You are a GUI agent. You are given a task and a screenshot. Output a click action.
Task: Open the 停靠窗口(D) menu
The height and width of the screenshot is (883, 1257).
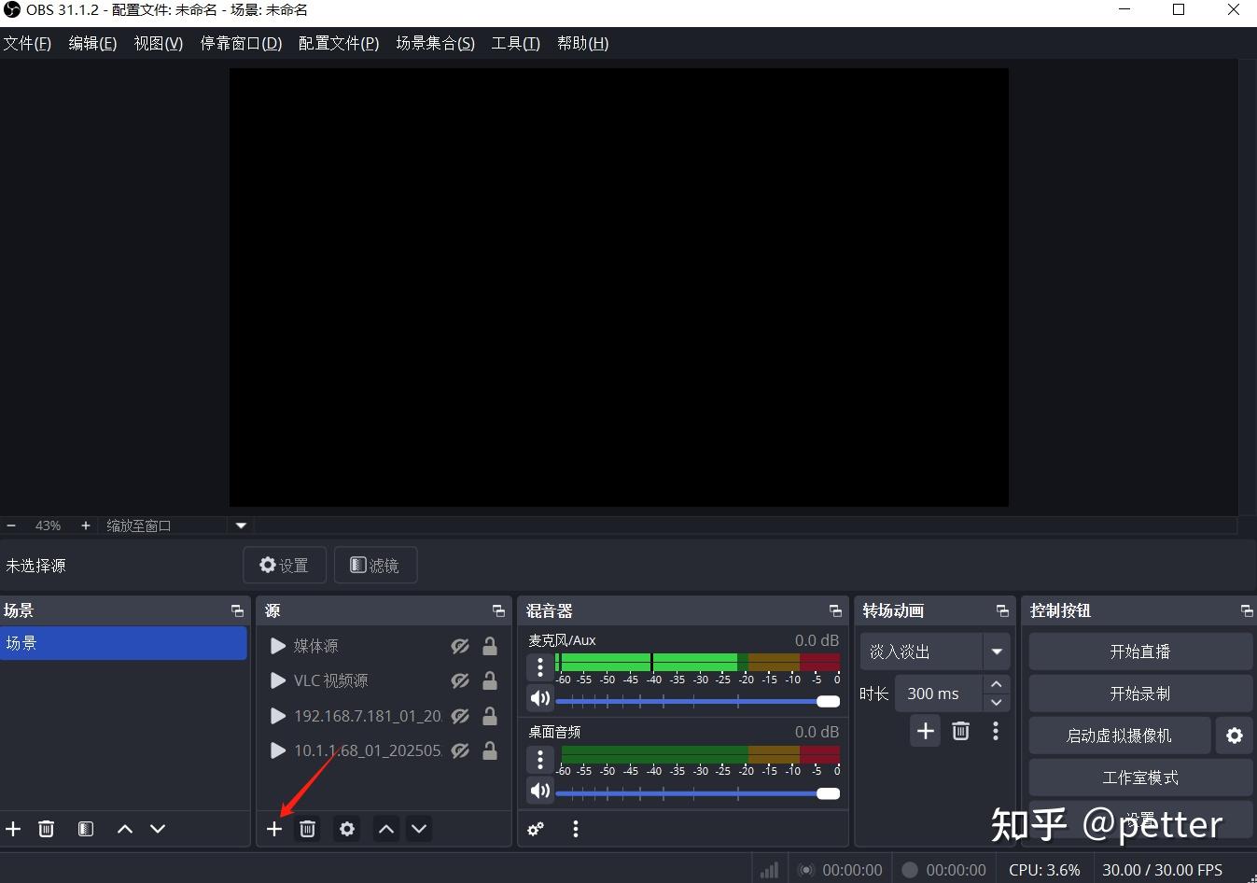(x=240, y=43)
